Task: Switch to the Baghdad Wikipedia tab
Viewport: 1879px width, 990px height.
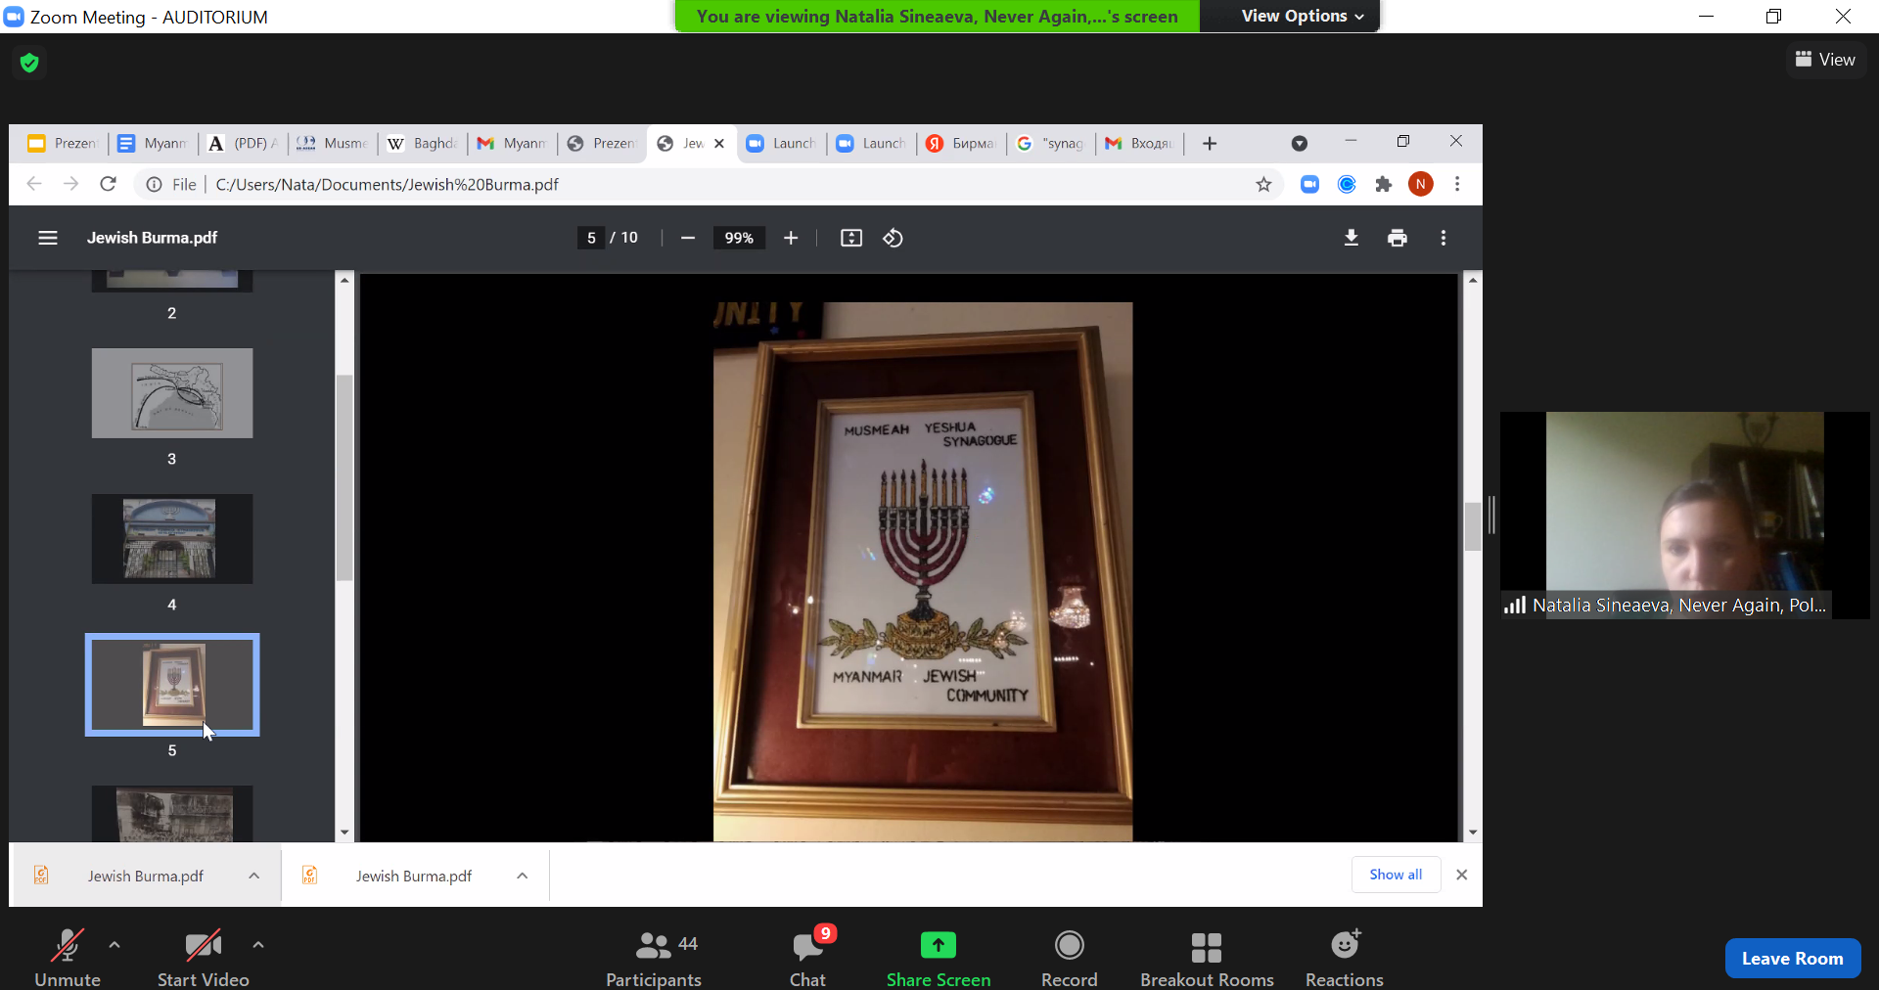Action: pos(424,144)
